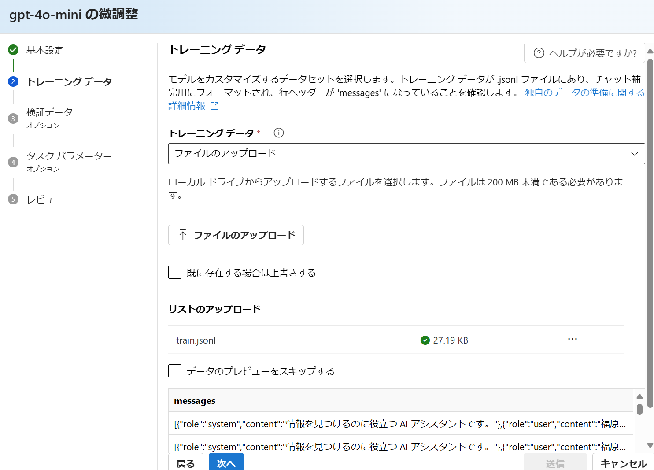This screenshot has width=654, height=470.
Task: Click the ヘルプが必要ですか? button
Action: click(x=584, y=53)
